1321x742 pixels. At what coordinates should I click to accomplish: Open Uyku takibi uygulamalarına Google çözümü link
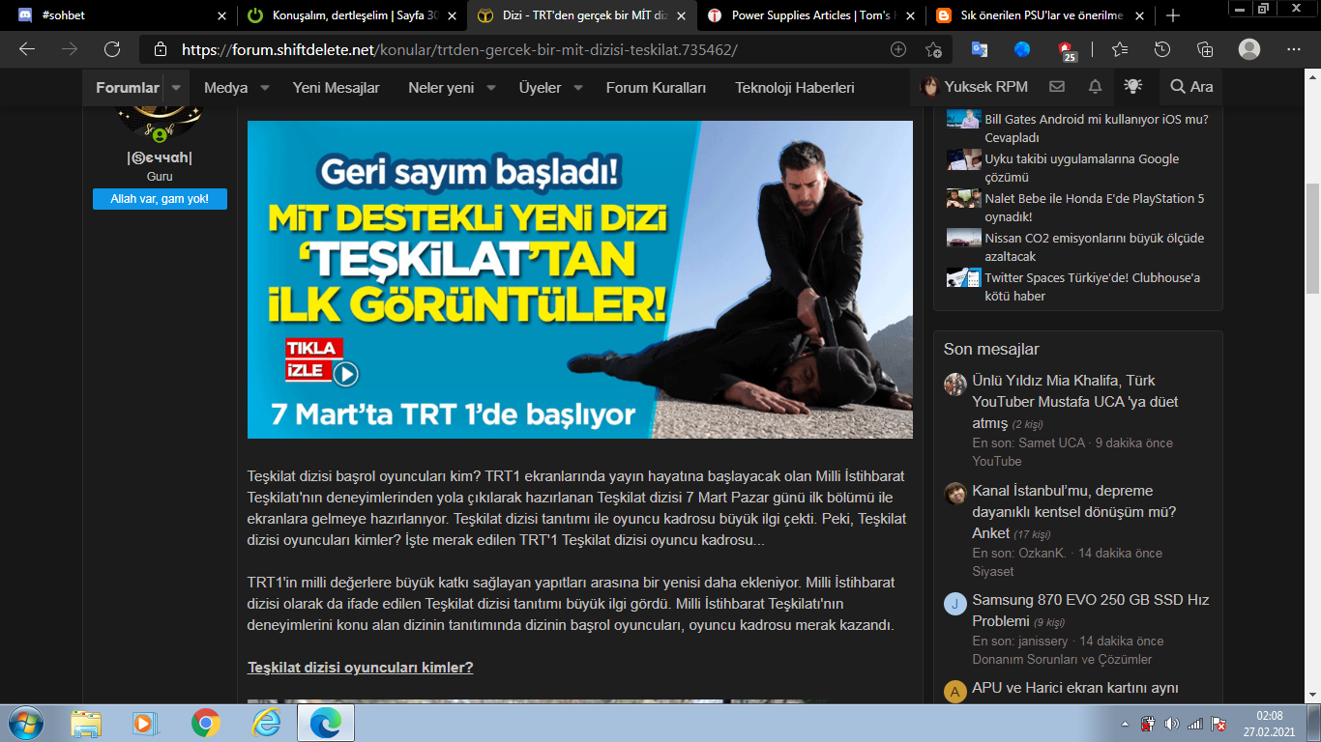point(1082,168)
